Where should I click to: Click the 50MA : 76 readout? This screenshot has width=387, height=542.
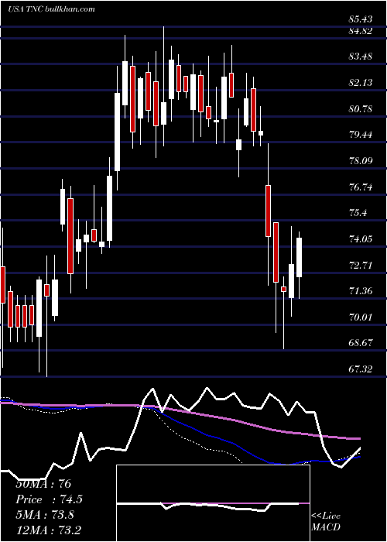(x=43, y=484)
